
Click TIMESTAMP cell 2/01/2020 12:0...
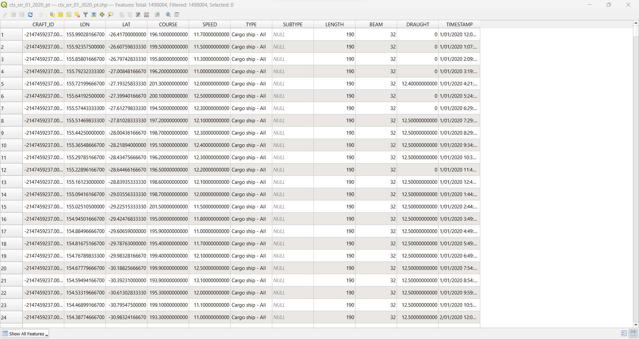(x=459, y=317)
